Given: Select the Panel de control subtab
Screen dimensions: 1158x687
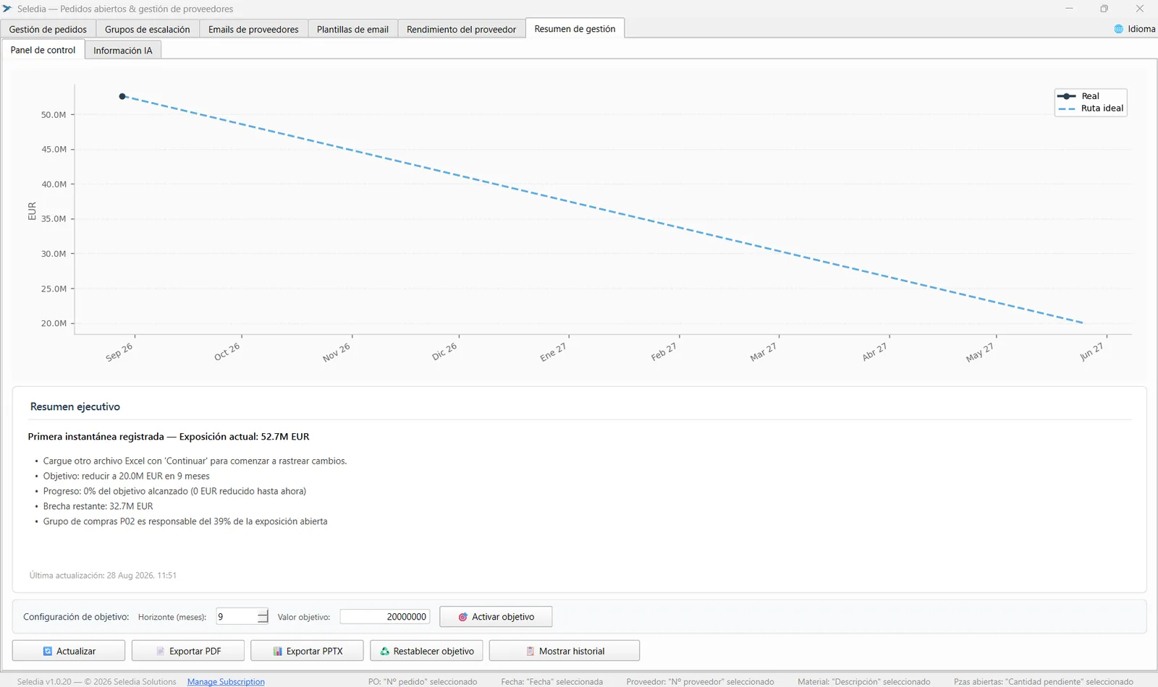Looking at the screenshot, I should tap(43, 50).
